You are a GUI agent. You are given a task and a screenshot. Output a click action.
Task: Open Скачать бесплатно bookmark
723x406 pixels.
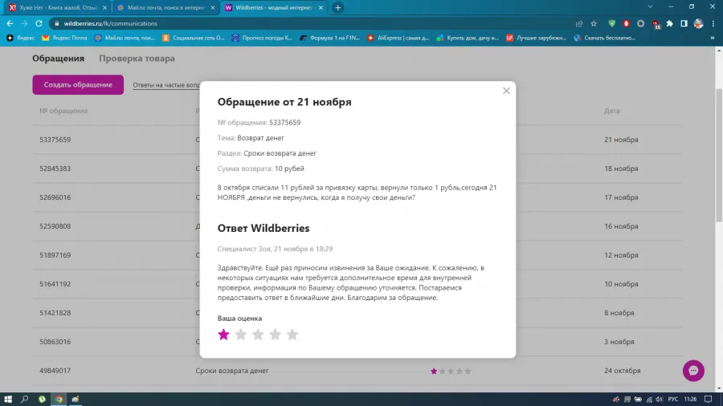[605, 38]
